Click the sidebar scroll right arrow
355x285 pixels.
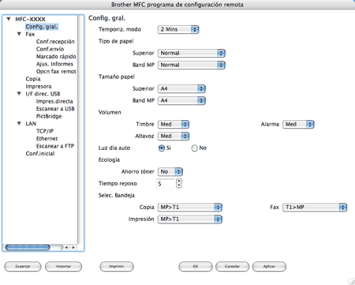point(73,247)
